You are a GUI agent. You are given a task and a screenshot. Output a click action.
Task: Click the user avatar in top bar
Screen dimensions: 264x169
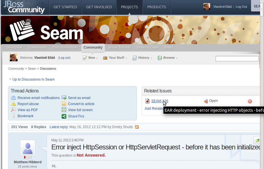click(207, 7)
